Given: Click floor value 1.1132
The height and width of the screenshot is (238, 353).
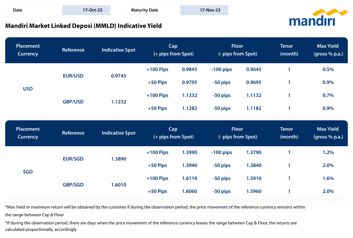Looking at the screenshot, I should pos(254,95).
